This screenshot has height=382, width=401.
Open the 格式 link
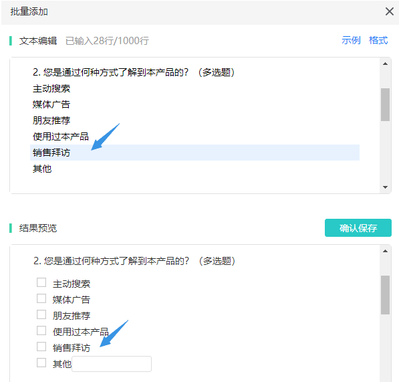click(x=378, y=40)
